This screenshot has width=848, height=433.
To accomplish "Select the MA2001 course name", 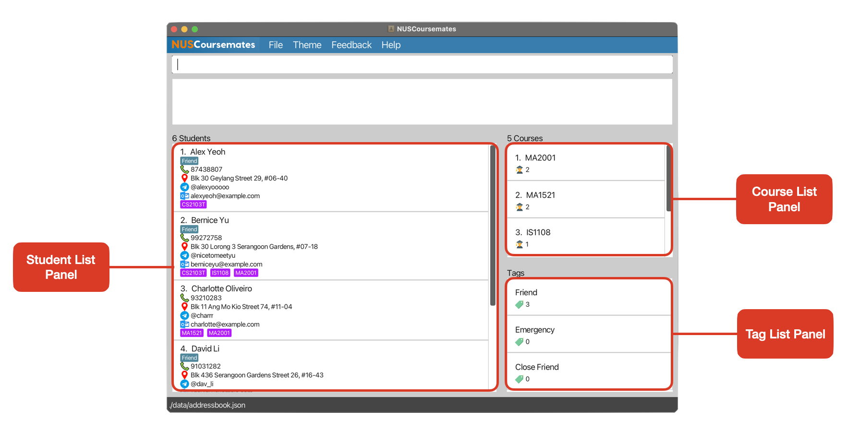I will click(x=540, y=158).
